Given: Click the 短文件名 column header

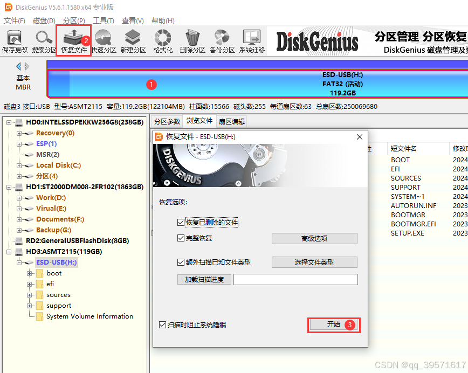Looking at the screenshot, I should tap(403, 149).
